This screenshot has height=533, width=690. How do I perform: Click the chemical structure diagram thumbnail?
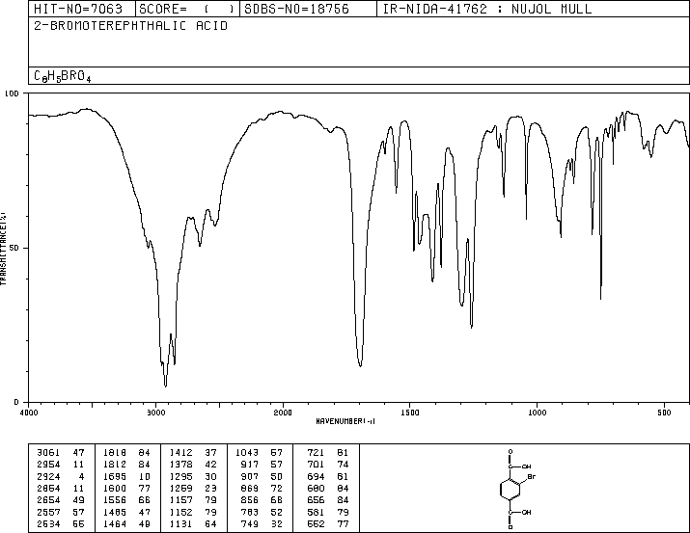pos(517,489)
